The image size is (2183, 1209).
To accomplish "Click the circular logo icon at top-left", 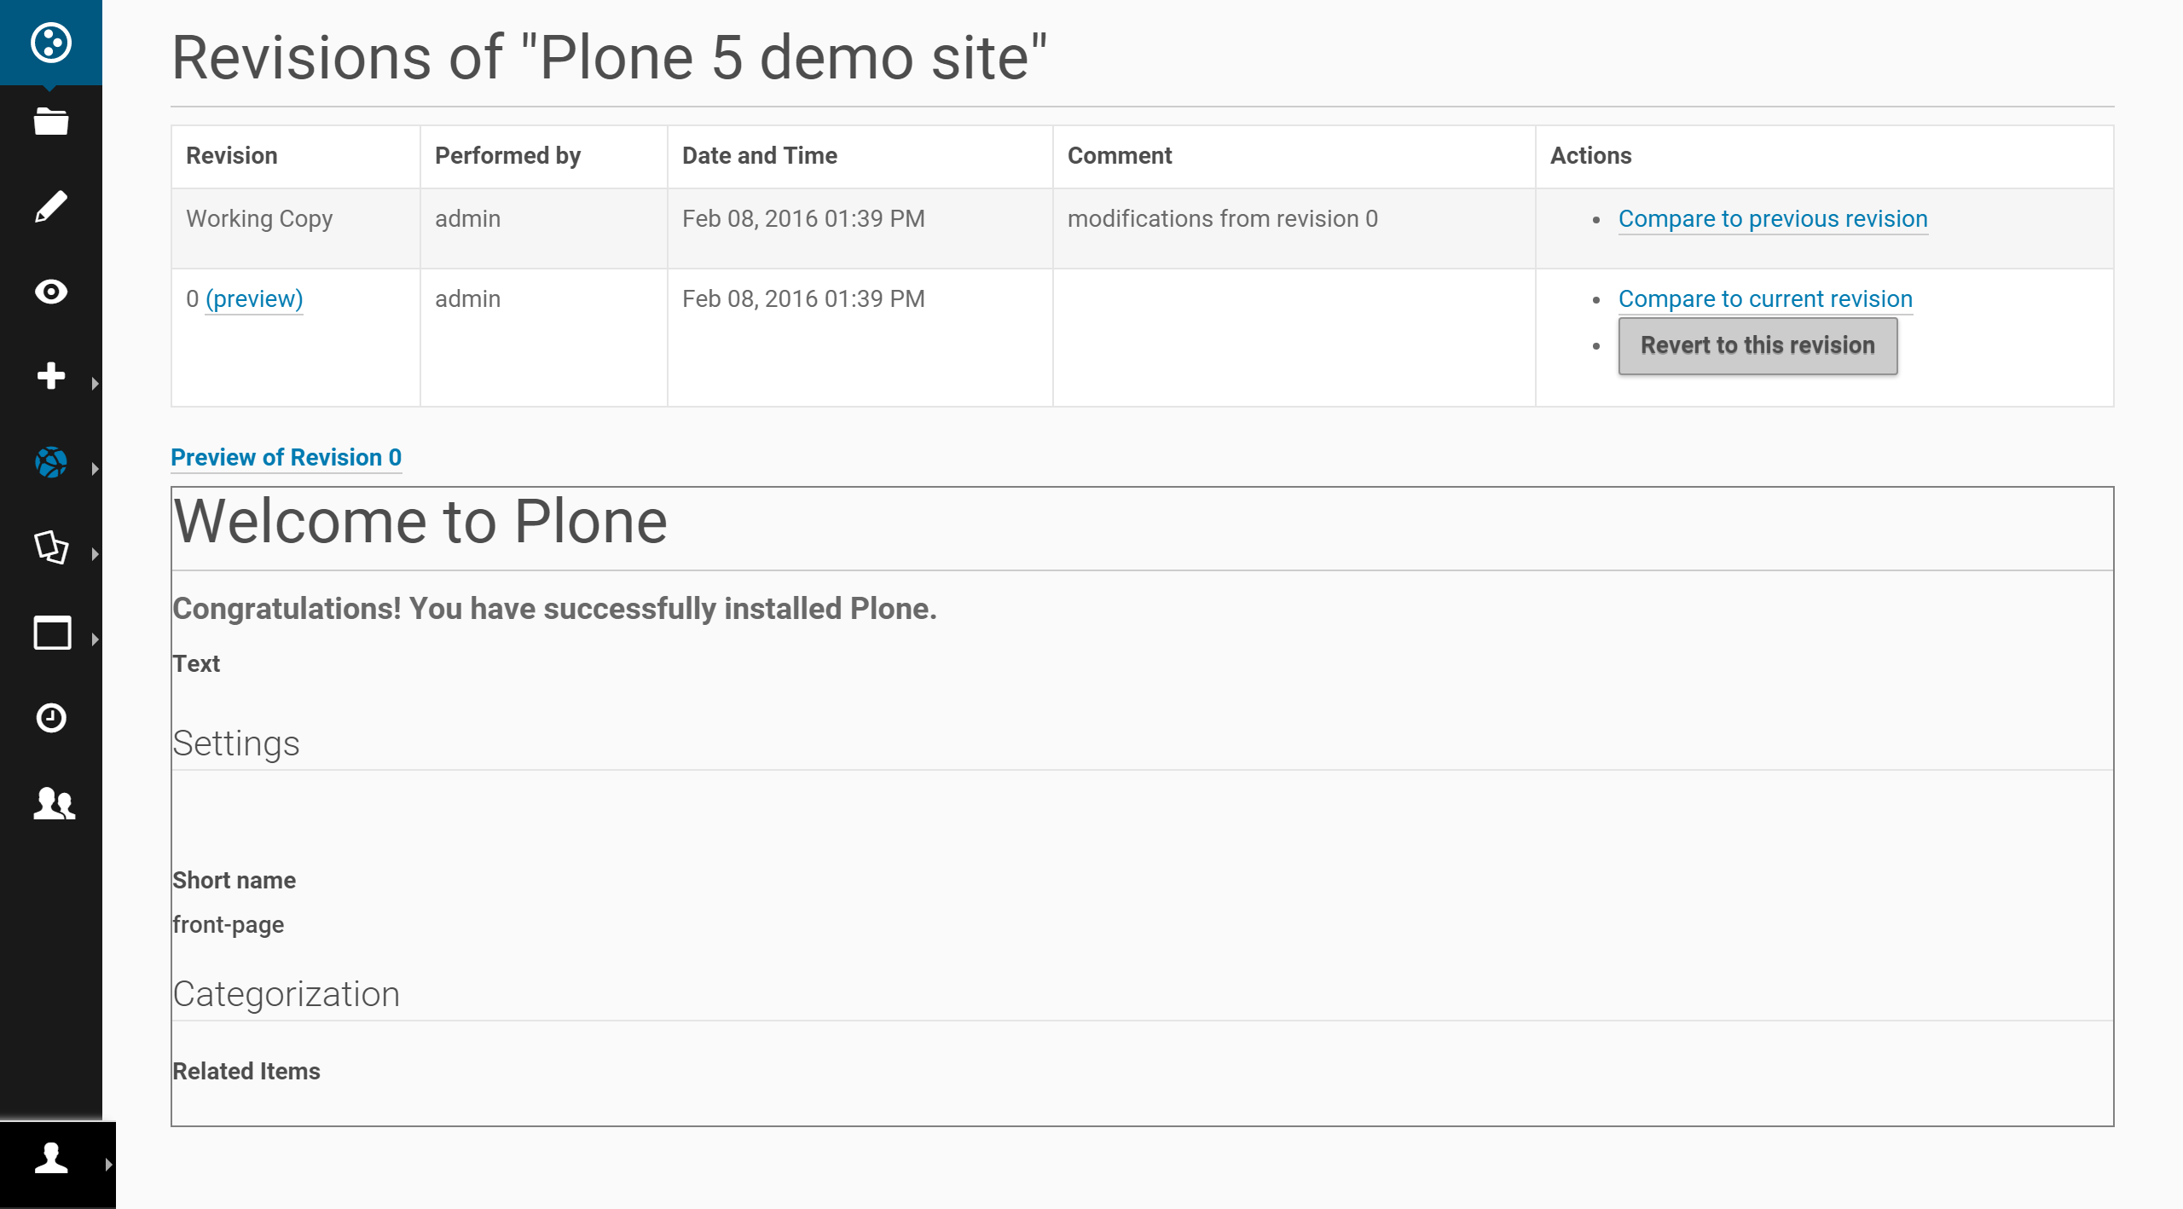I will tap(50, 42).
